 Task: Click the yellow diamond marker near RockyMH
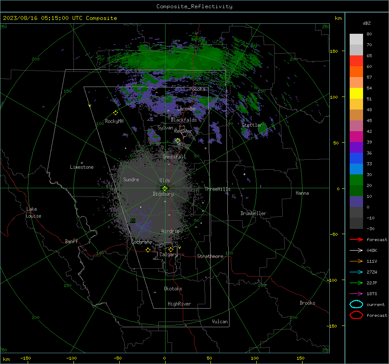click(115, 113)
